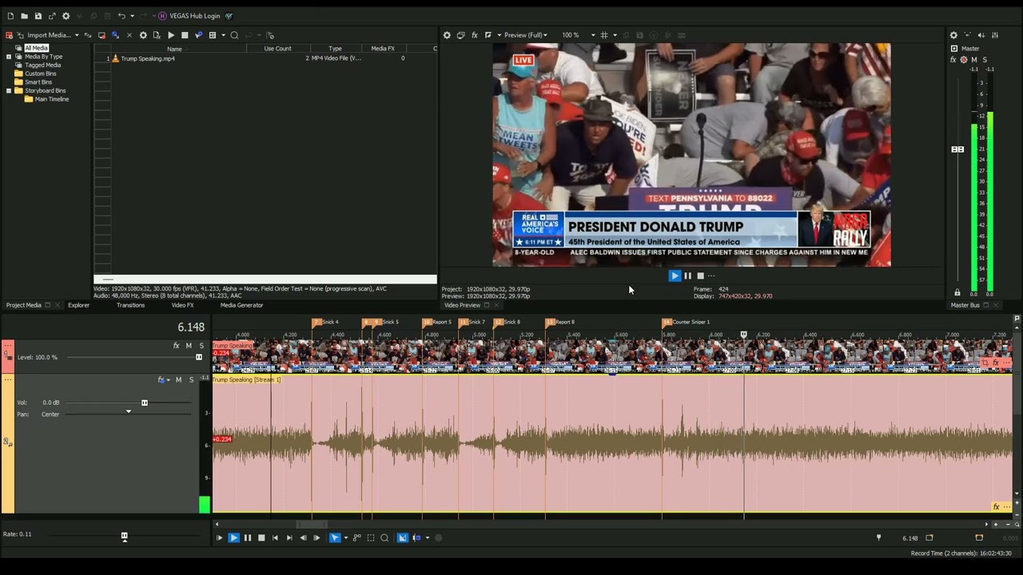1023x575 pixels.
Task: Open the Preview (Full) quality dropdown
Action: (x=524, y=35)
